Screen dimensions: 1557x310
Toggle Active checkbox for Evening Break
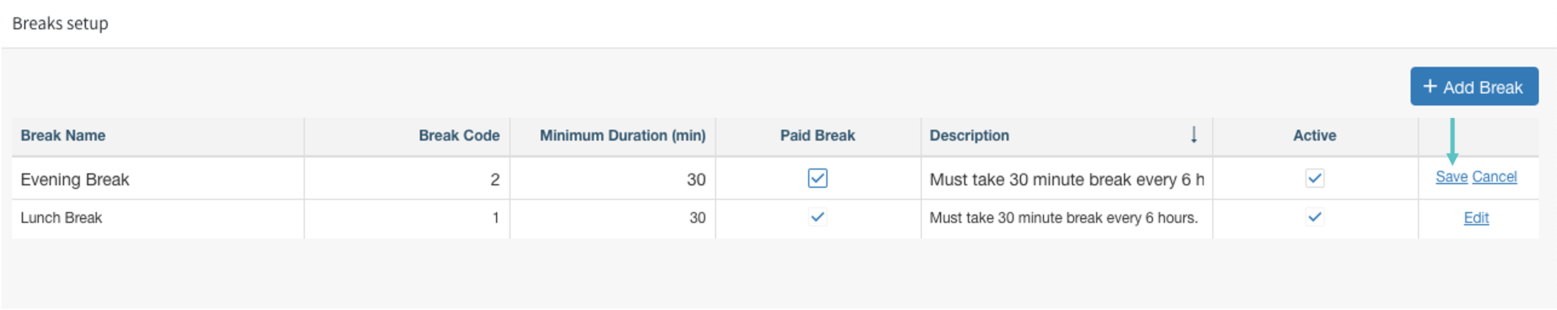click(x=1314, y=178)
